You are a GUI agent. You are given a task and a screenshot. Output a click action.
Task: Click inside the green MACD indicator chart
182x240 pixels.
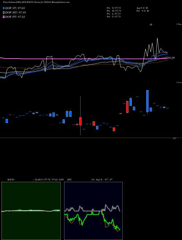[31, 211]
